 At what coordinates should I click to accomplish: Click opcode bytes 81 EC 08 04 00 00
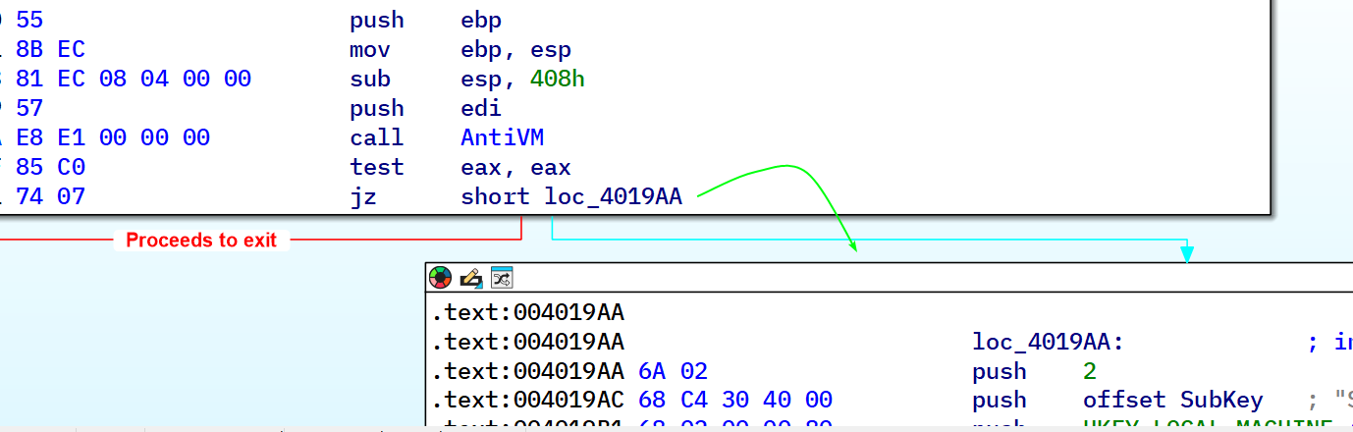[x=134, y=80]
